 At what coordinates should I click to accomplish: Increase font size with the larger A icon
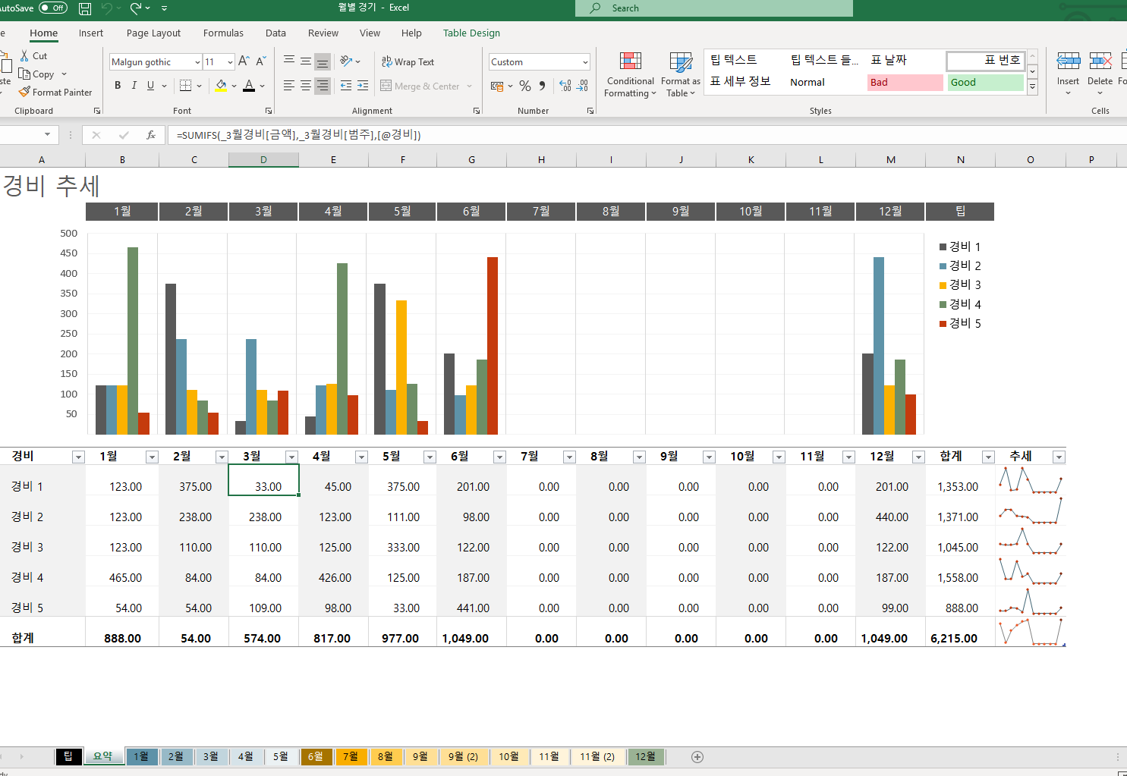244,61
